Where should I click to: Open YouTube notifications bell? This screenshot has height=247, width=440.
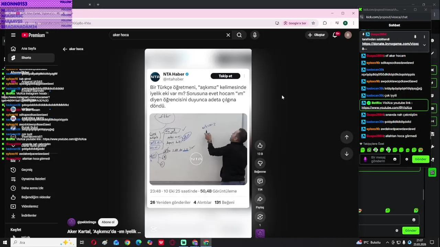(335, 35)
